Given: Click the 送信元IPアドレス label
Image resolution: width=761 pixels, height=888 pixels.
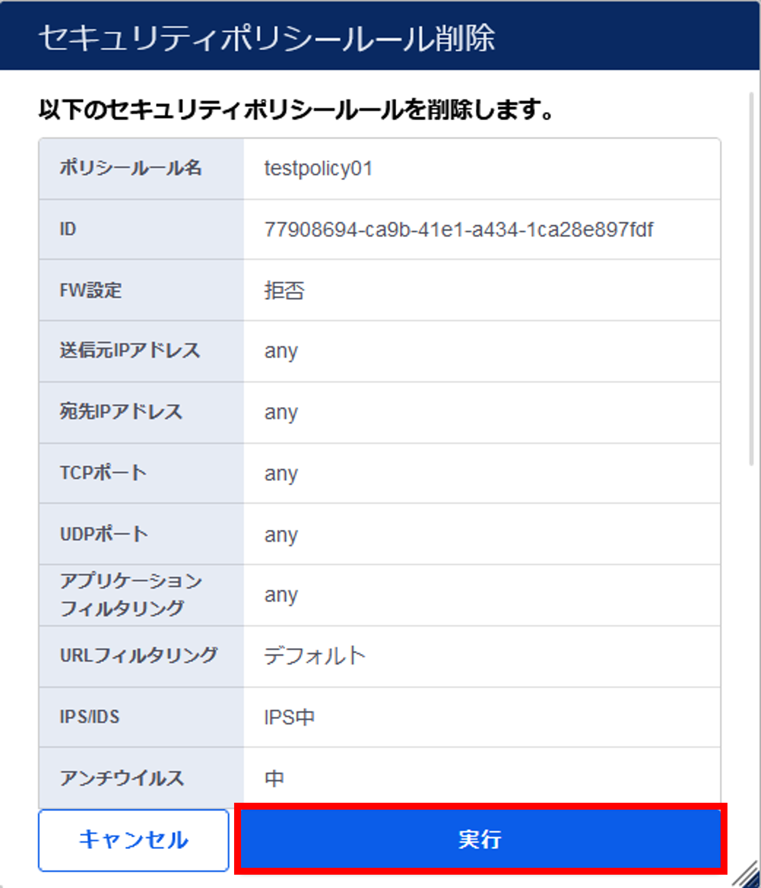Looking at the screenshot, I should pyautogui.click(x=130, y=351).
